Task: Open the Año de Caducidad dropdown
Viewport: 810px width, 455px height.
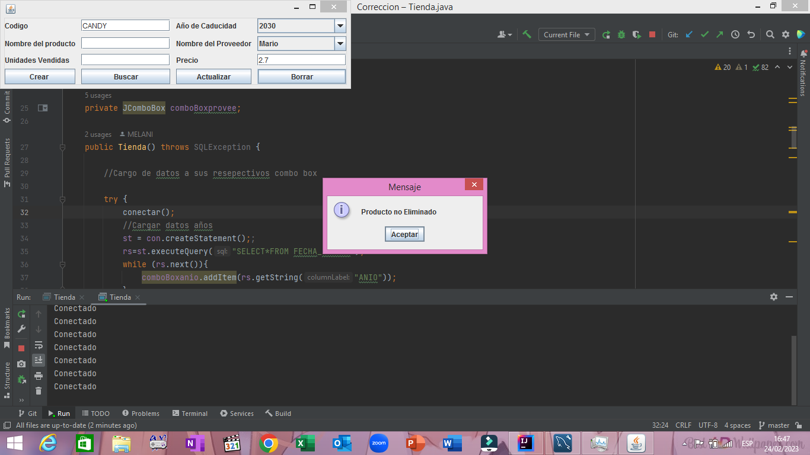Action: point(340,25)
